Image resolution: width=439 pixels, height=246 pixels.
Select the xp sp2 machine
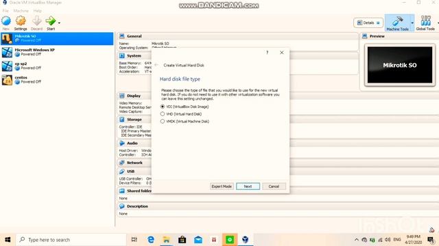[x=57, y=66]
